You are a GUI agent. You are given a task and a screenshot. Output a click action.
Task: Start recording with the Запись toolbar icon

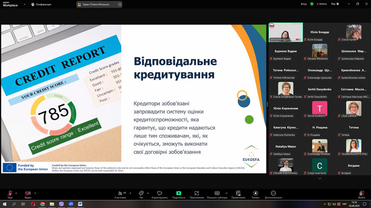(x=255, y=193)
